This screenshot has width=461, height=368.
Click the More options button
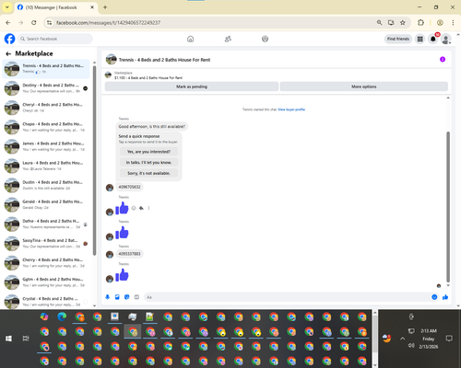click(364, 86)
